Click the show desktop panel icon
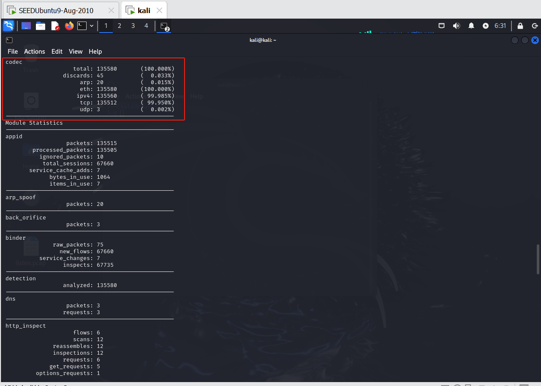 click(x=26, y=26)
